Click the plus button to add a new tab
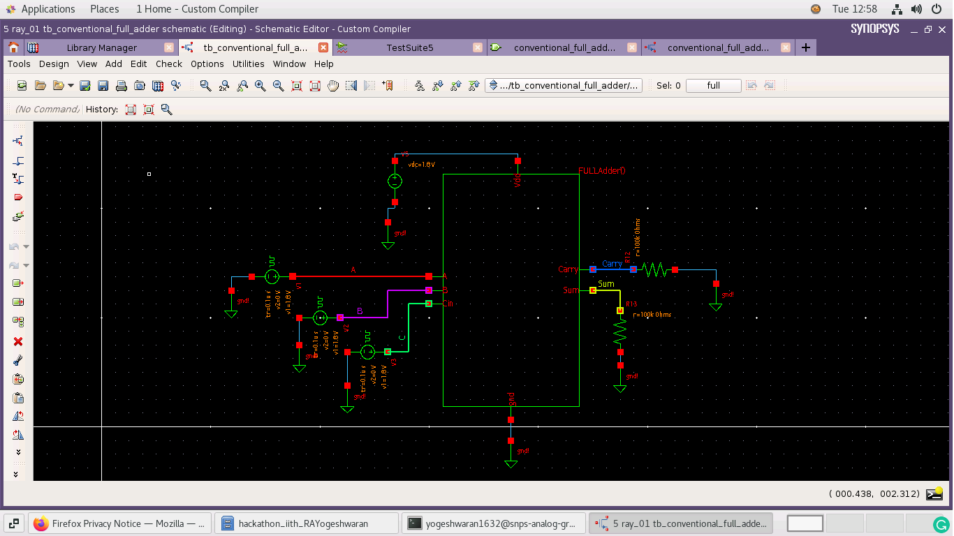The image size is (954, 536). [x=805, y=47]
